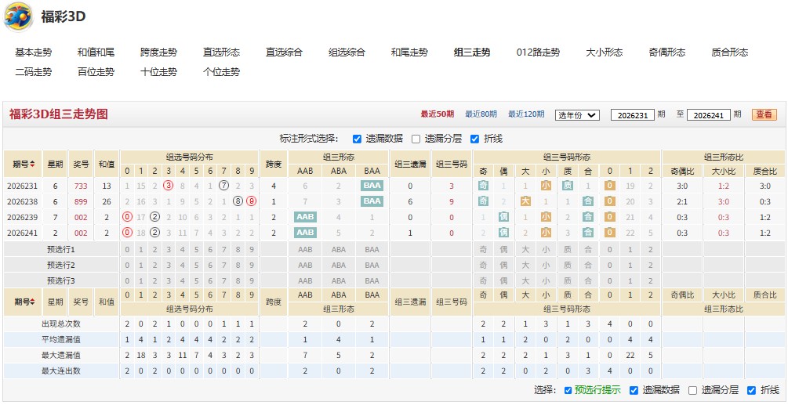The height and width of the screenshot is (405, 788).
Task: Select BAA in 预选行2
Action: pos(372,265)
